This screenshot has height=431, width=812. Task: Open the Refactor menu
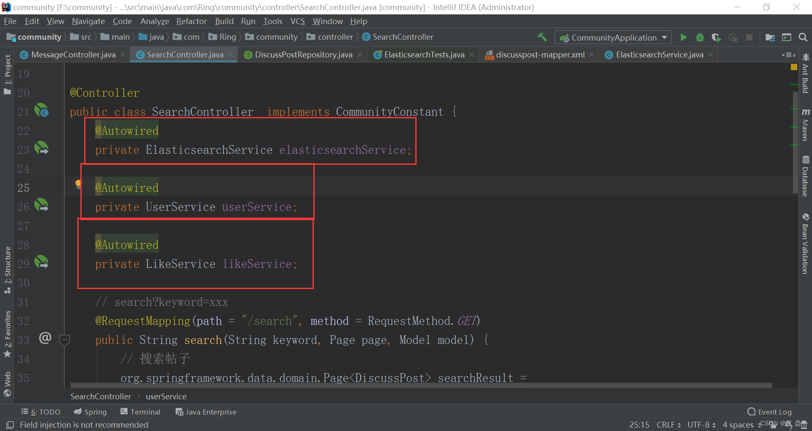(191, 21)
